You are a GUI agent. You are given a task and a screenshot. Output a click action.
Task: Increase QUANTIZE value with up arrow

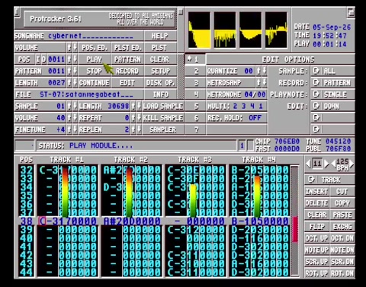point(258,71)
